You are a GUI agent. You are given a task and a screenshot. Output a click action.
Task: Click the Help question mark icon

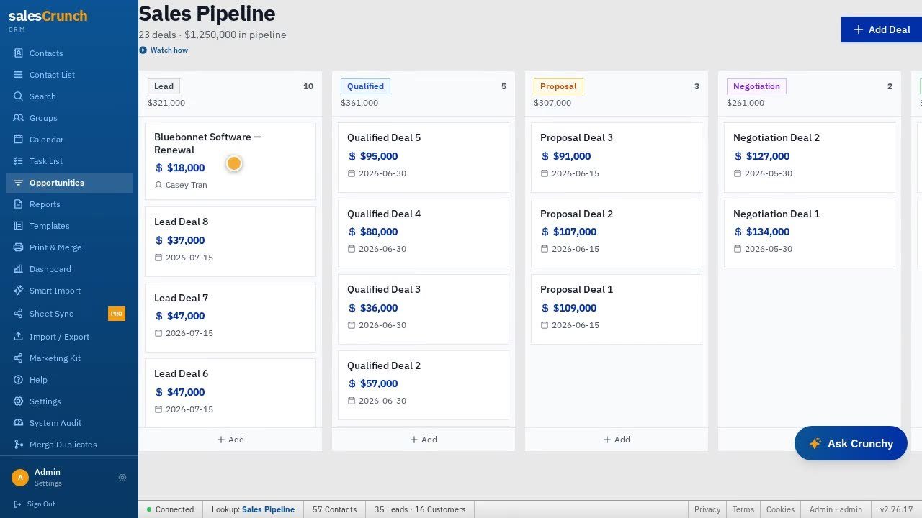pos(18,380)
